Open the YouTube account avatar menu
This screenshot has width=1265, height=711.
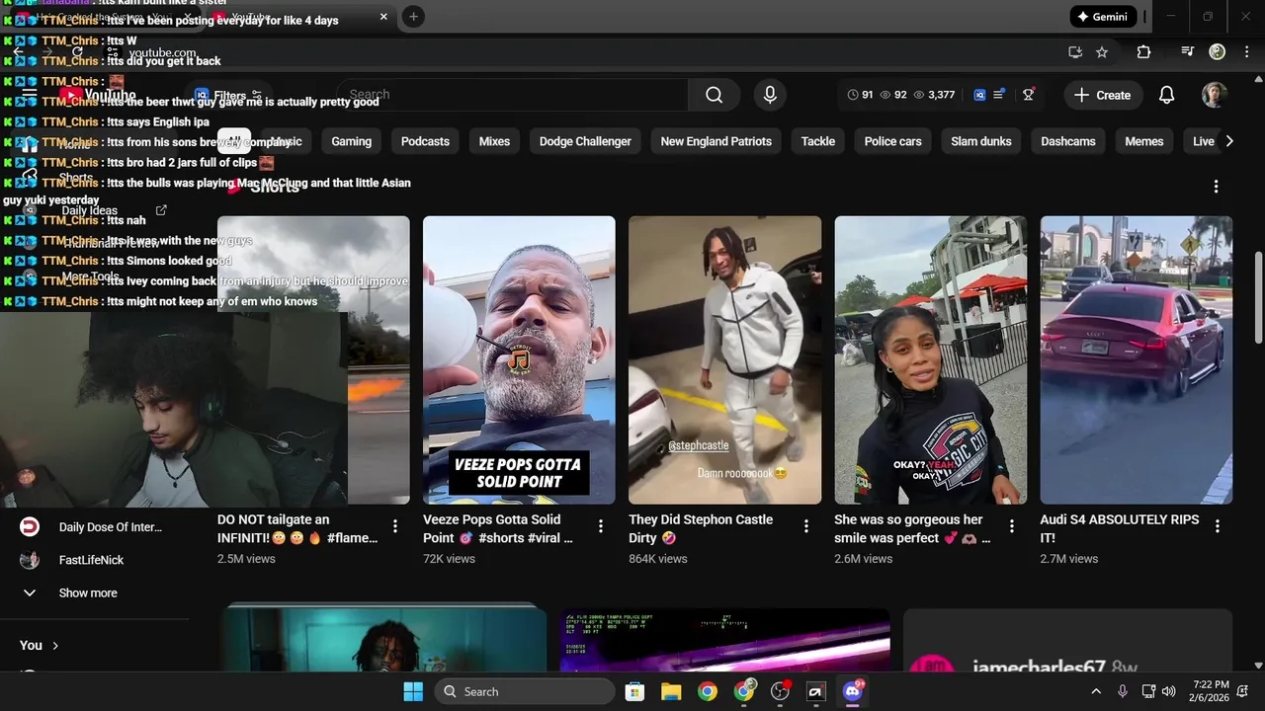click(1215, 95)
